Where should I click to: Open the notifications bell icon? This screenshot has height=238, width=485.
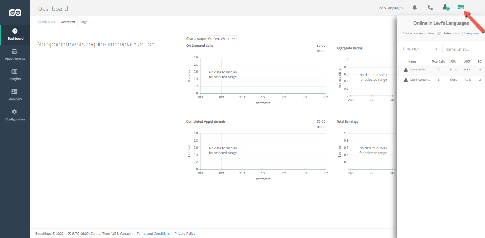[415, 8]
